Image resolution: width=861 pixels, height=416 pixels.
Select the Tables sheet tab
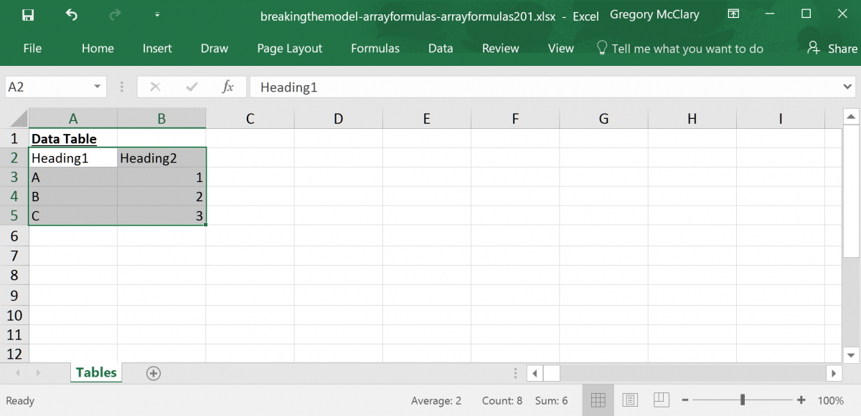(95, 372)
